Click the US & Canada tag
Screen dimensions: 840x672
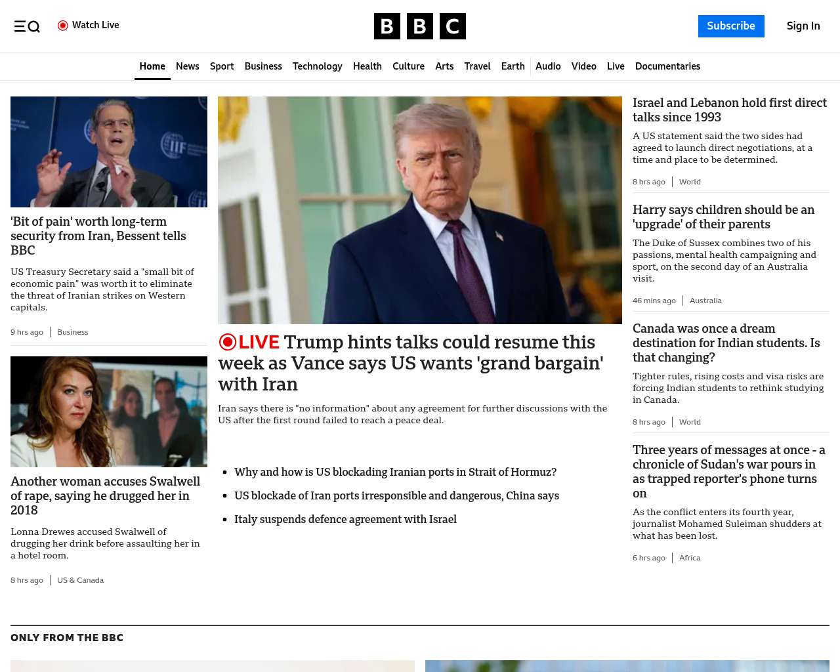click(80, 580)
